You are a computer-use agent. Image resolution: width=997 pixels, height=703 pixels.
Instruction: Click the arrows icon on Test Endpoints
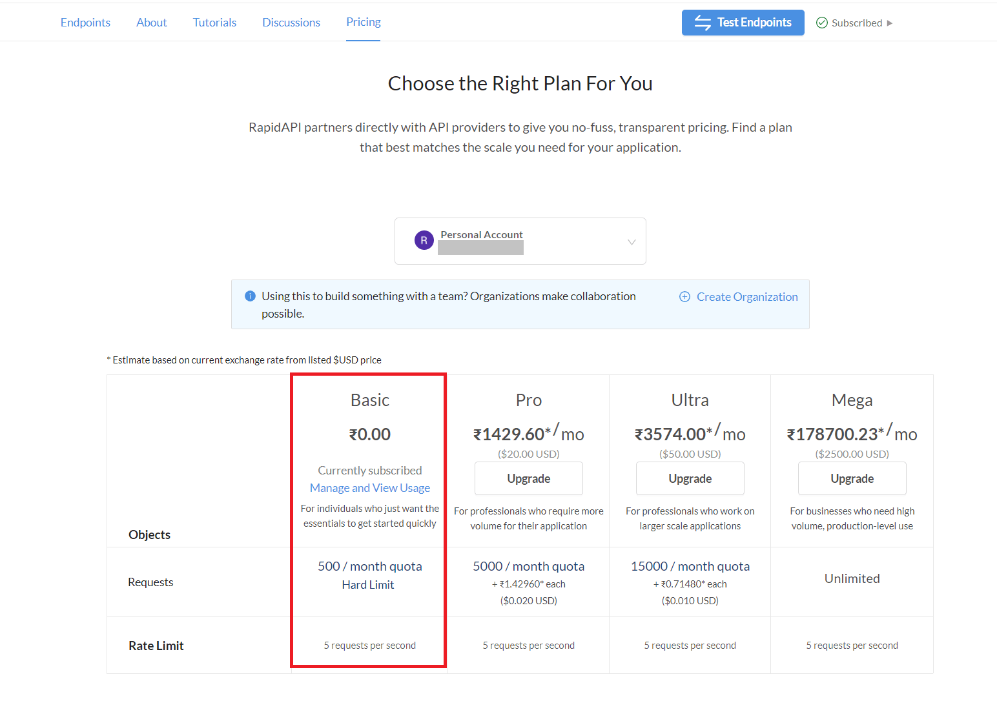pyautogui.click(x=703, y=23)
